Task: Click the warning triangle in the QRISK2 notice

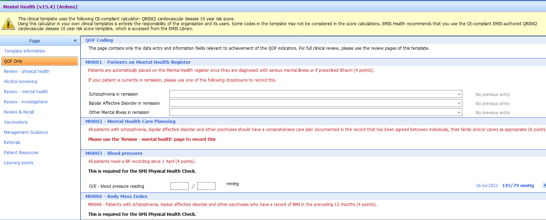Action: (8, 23)
